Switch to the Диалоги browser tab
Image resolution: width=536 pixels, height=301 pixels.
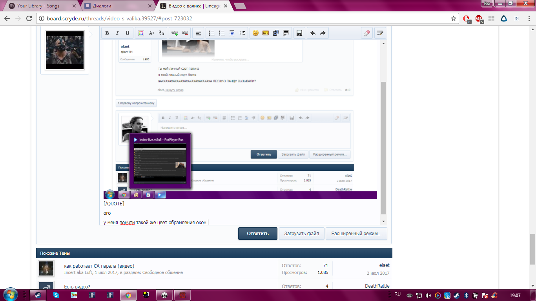pos(118,6)
